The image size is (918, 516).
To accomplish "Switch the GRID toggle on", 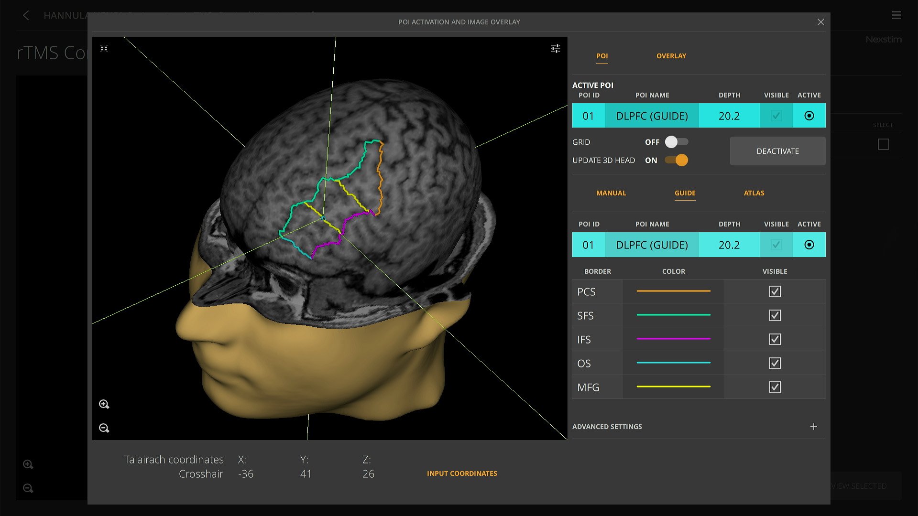I will click(x=677, y=142).
